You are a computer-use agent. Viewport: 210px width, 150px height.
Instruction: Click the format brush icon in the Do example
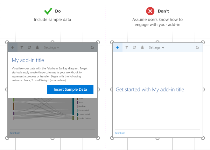[x=37, y=47]
